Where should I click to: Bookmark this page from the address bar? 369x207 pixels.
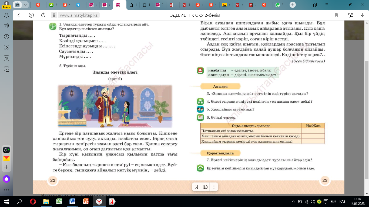[x=336, y=15]
